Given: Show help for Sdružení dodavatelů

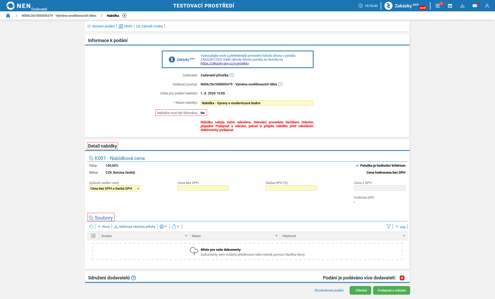Looking at the screenshot, I should 133,278.
